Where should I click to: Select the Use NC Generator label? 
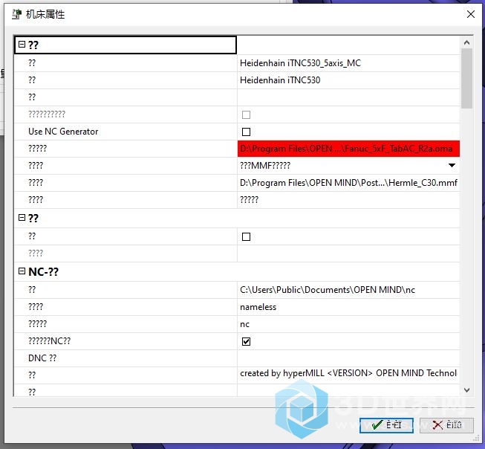click(63, 132)
